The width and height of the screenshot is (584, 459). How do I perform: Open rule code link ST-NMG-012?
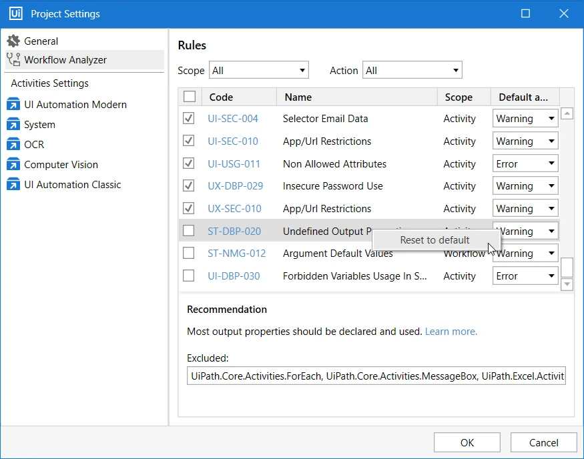(x=236, y=254)
